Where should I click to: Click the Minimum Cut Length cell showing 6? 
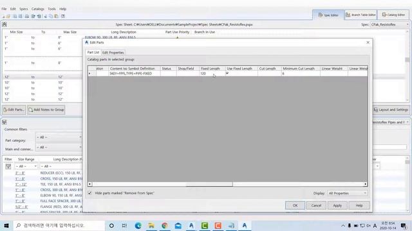301,74
